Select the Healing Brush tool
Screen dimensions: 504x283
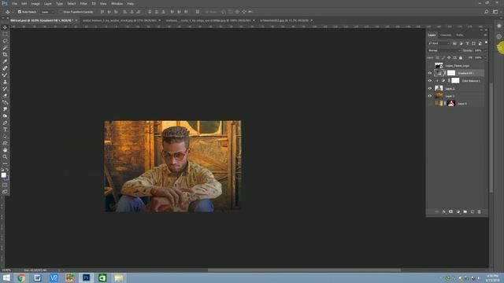(x=5, y=68)
